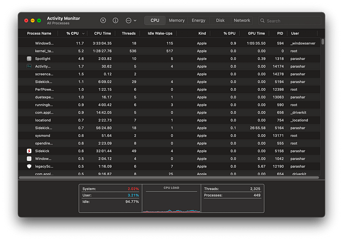
Task: Click the Stop process (X) toolbar icon
Action: 103,21
